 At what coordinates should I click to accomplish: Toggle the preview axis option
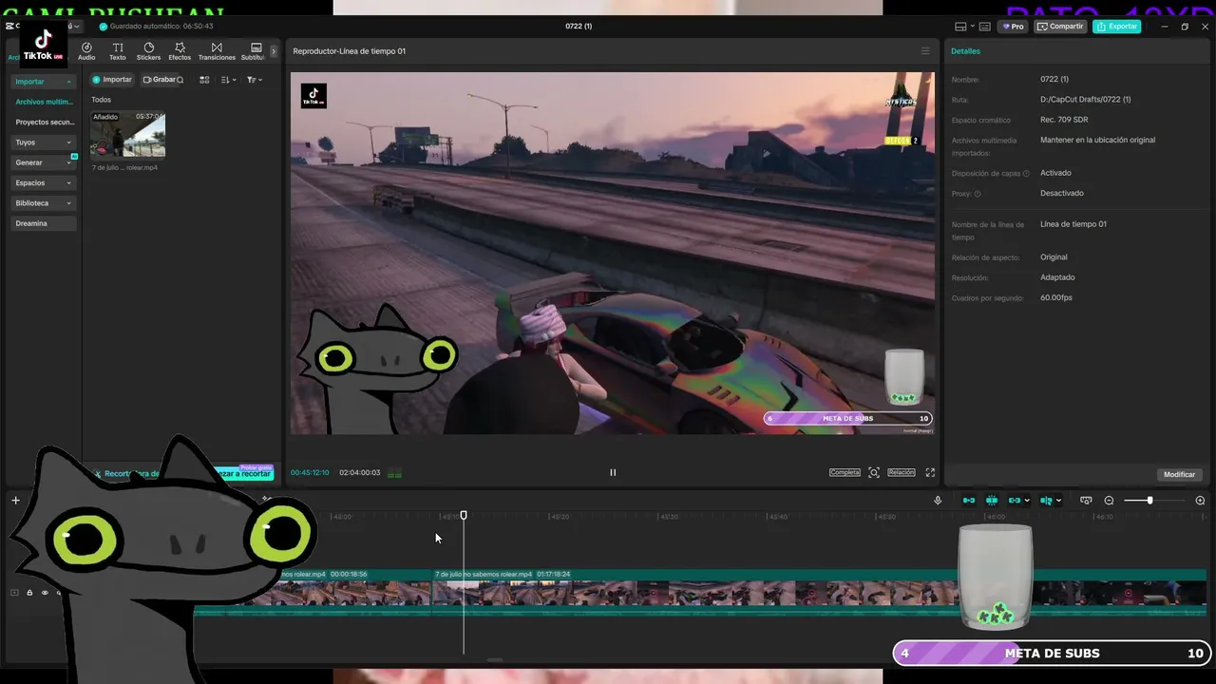pos(1046,501)
